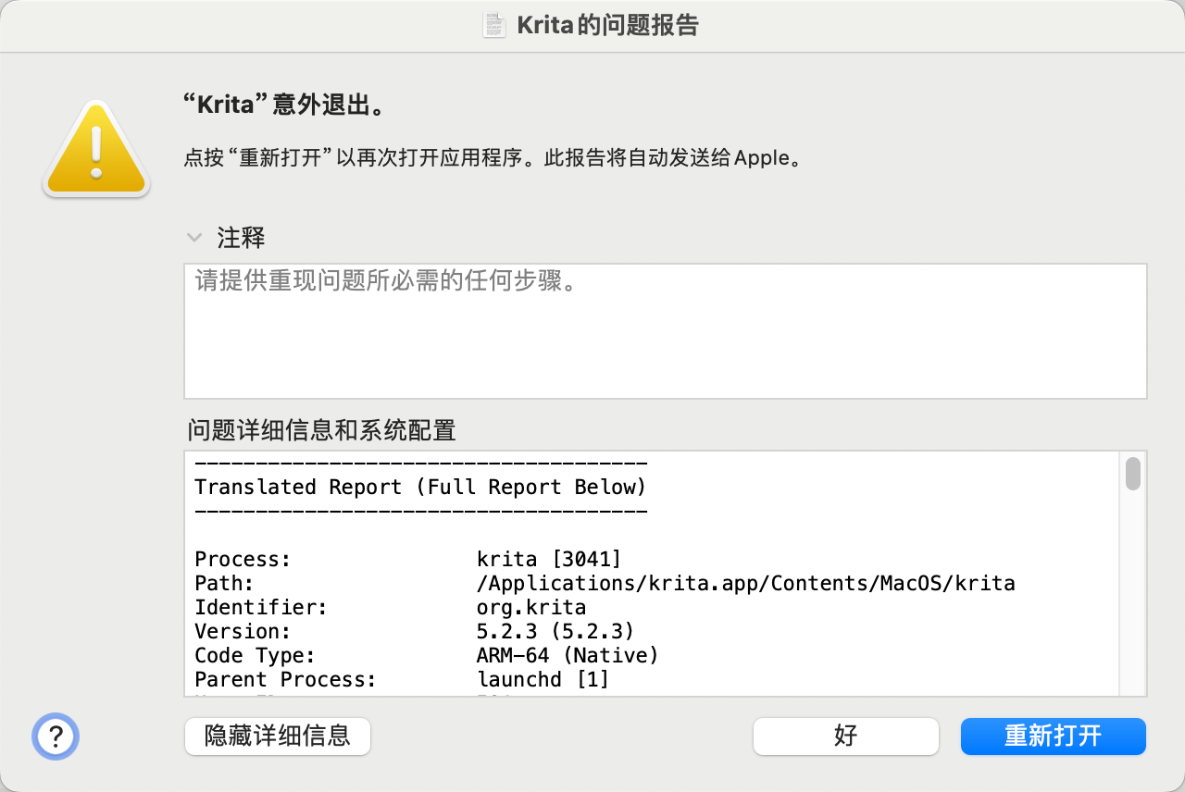
Task: Click the 注释 section label
Action: pyautogui.click(x=241, y=238)
